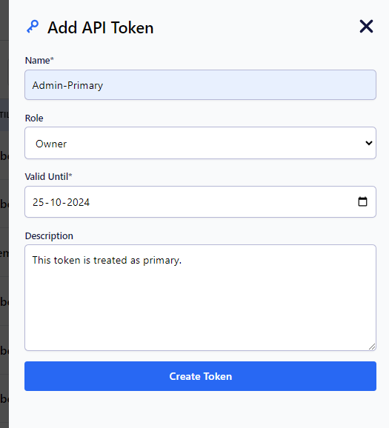Open the Role select showing Owner
The image size is (389, 428).
tap(200, 143)
